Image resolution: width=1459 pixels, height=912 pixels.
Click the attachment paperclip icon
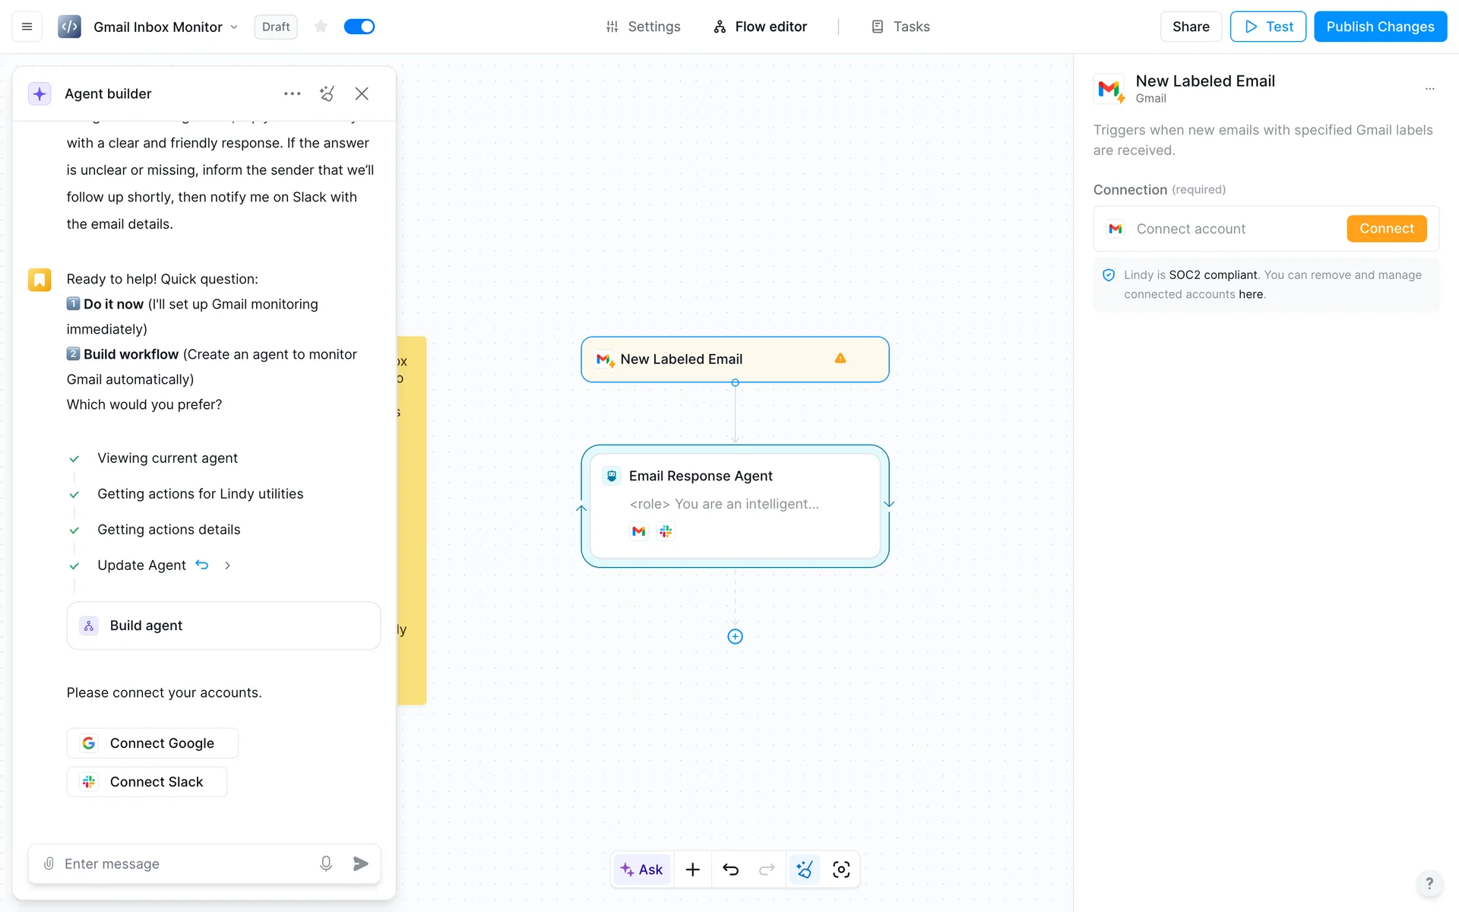[49, 863]
